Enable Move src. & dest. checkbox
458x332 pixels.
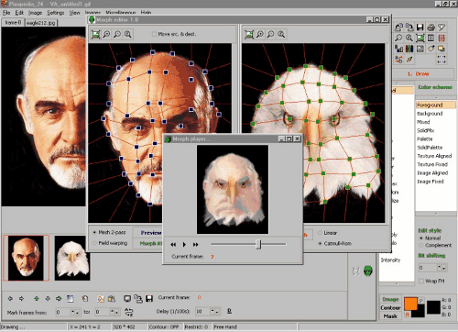pyautogui.click(x=155, y=34)
